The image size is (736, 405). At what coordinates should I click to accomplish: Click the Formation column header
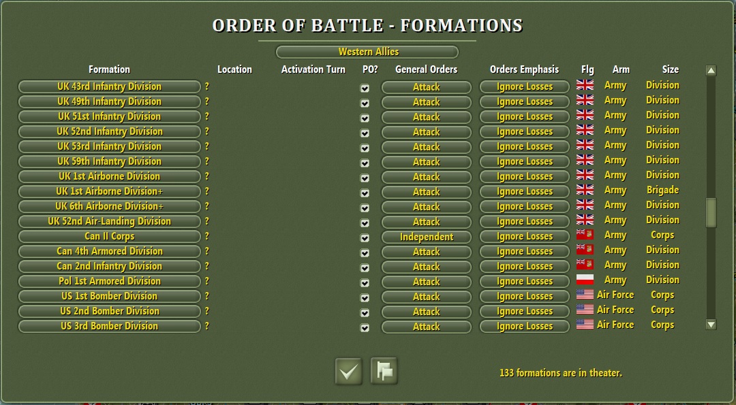tap(109, 69)
